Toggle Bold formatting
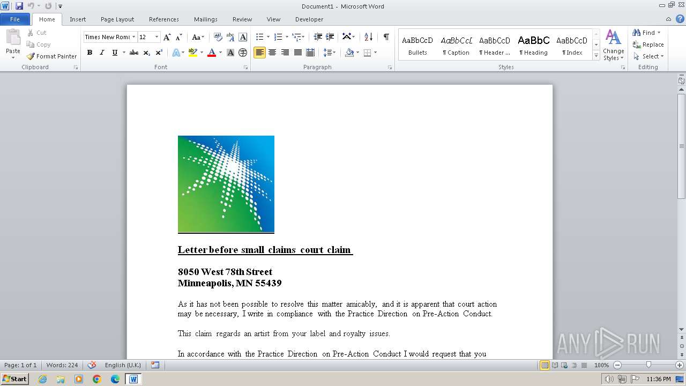Image resolution: width=686 pixels, height=386 pixels. [x=90, y=53]
